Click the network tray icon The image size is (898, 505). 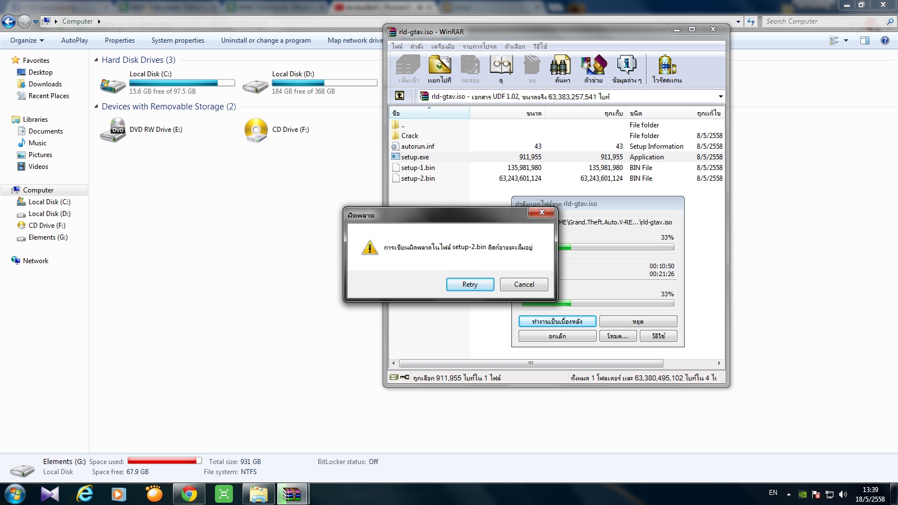(x=830, y=494)
